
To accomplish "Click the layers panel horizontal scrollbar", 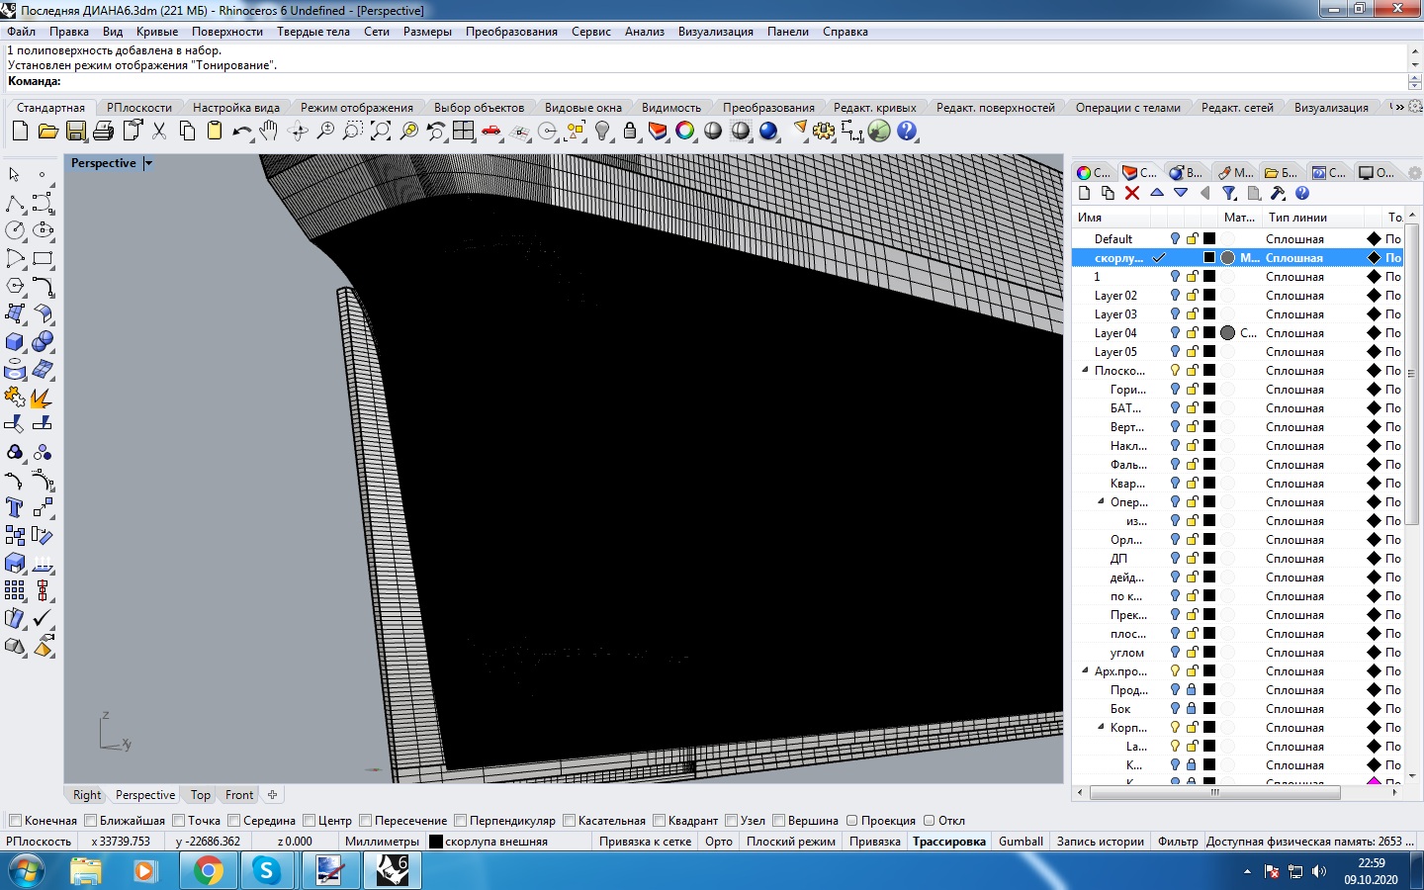I will (1214, 792).
